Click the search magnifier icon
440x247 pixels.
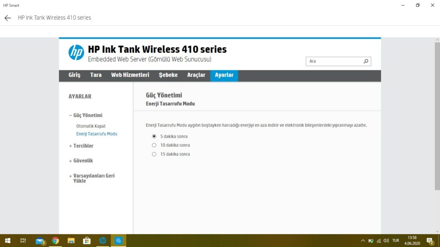(366, 61)
